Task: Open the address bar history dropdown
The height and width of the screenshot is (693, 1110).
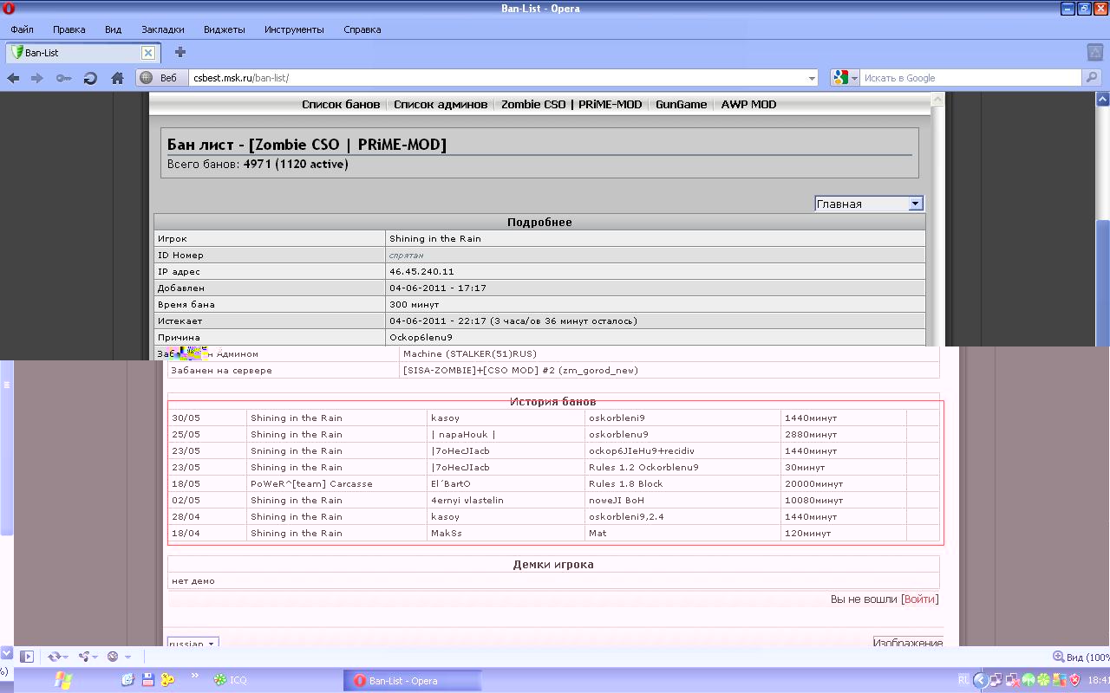Action: click(812, 78)
